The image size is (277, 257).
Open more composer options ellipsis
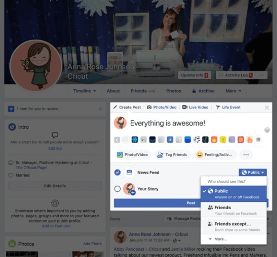tap(246, 155)
